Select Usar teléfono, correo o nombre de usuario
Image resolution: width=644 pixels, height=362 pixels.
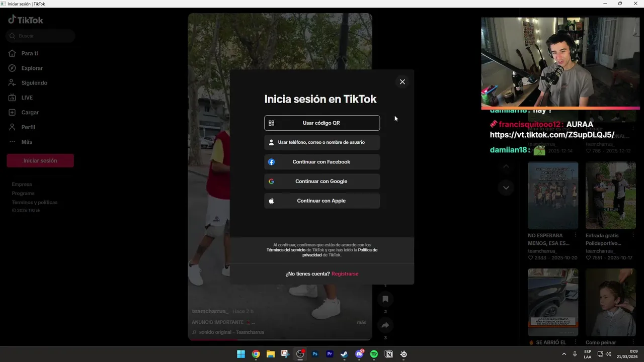point(322,142)
